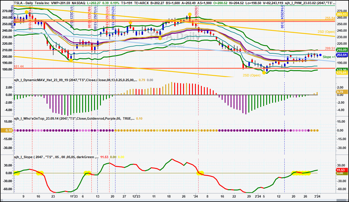Click the 29 date axis label

click(249, 196)
